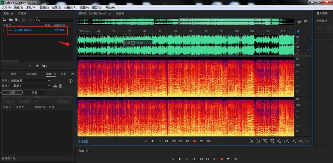Click the 扫描 button
This screenshot has height=163, width=333.
tap(12, 92)
